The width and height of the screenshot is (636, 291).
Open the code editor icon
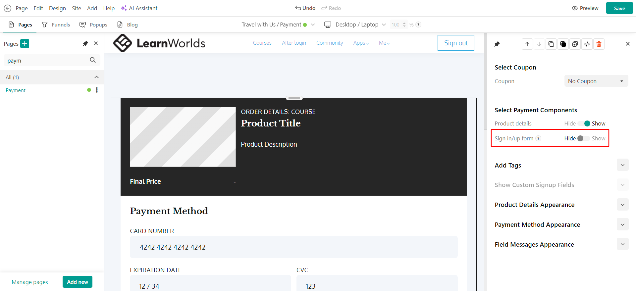[x=587, y=44]
